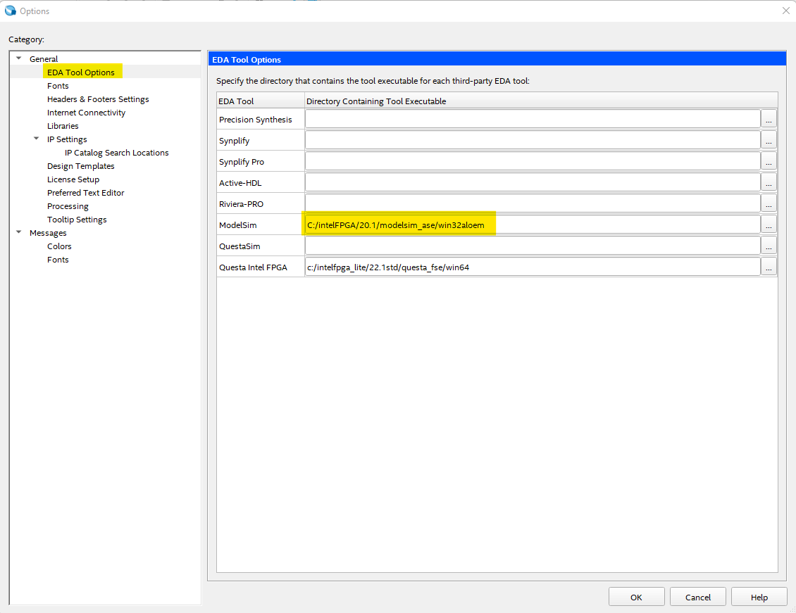This screenshot has height=613, width=796.
Task: Browse for Active-HDL directory
Action: tap(769, 182)
